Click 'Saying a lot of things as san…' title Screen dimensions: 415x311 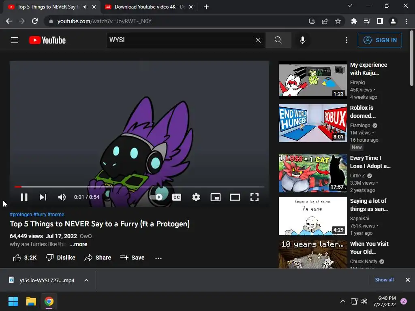coord(369,204)
